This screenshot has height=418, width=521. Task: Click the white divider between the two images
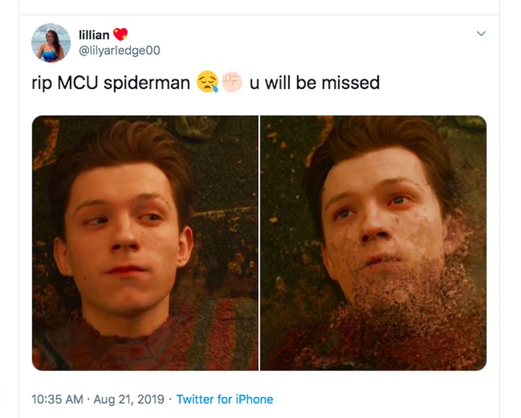pyautogui.click(x=259, y=243)
